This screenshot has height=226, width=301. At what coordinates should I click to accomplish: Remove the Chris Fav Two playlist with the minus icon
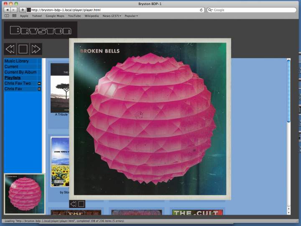[x=39, y=84]
